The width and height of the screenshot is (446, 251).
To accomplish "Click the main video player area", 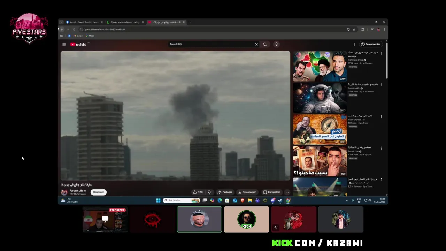I will tap(175, 115).
